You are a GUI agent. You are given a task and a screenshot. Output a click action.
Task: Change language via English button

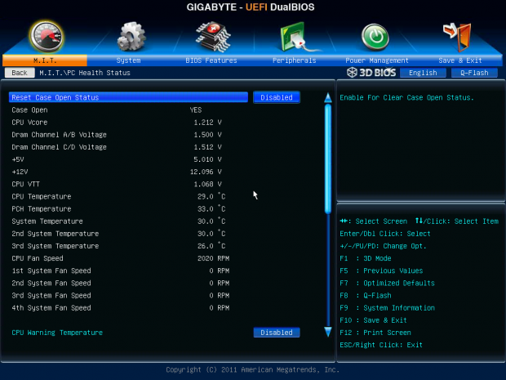point(423,73)
